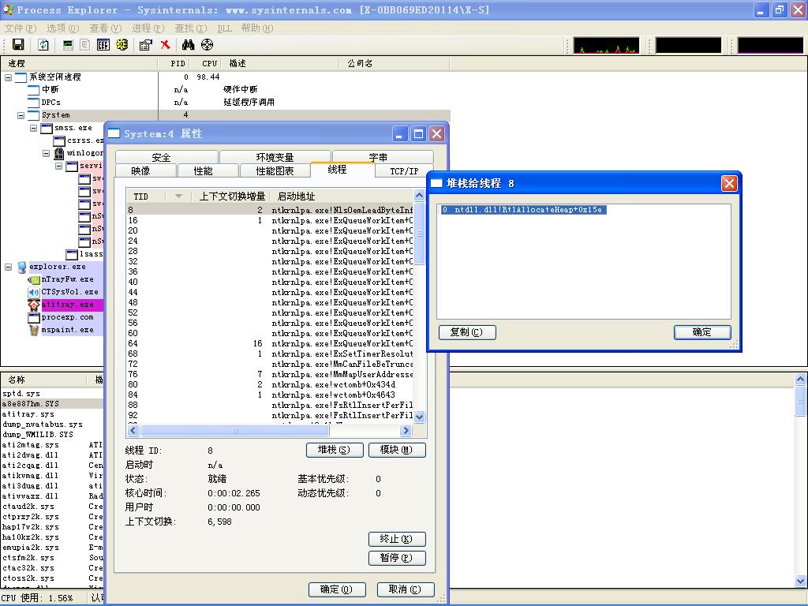Select thread row with TID 76
Image resolution: width=808 pixels, height=606 pixels.
[271, 374]
